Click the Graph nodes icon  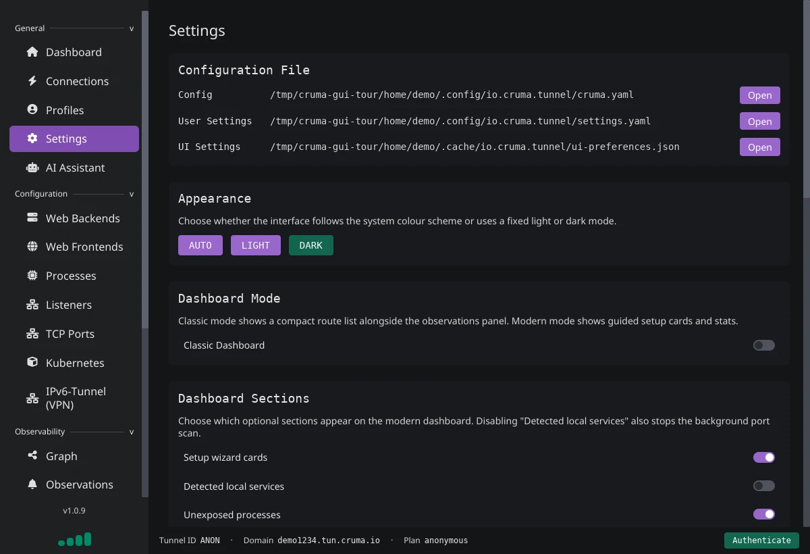(32, 455)
